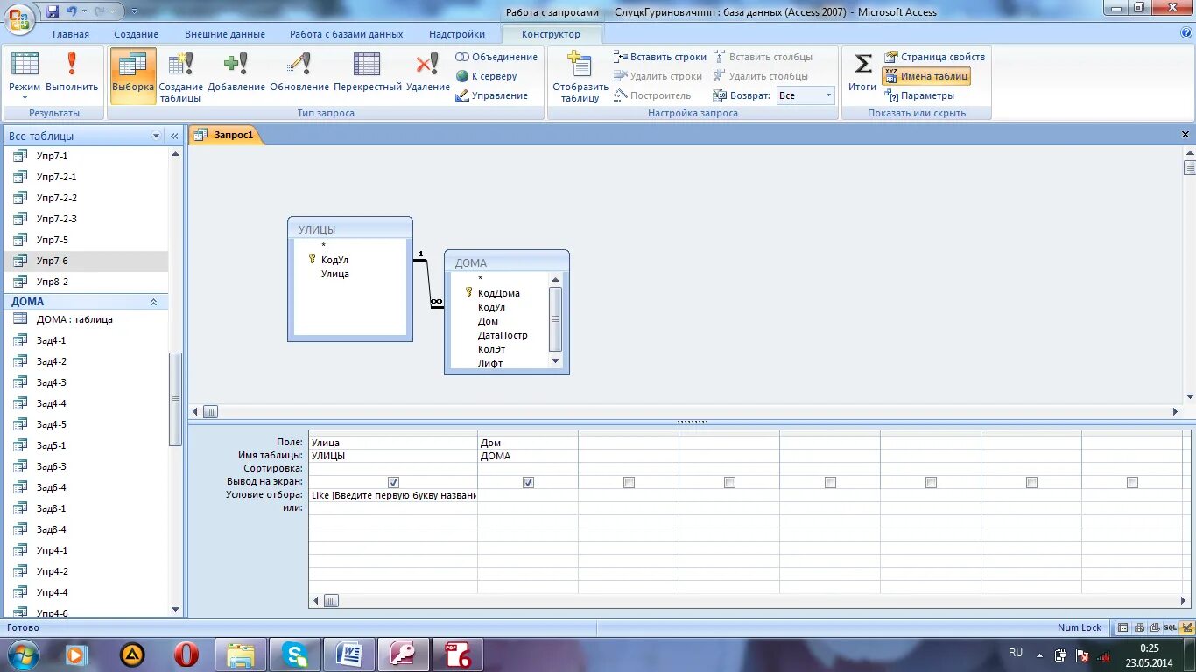Screen dimensions: 1196x672
Task: Open Работа с базами данных tab
Action: 347,34
